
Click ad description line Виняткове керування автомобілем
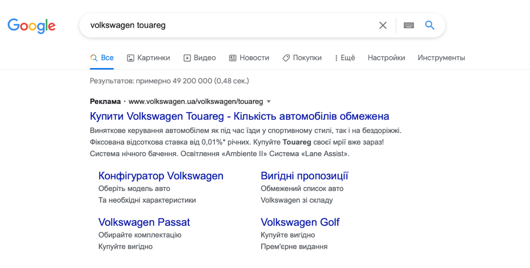(246, 131)
